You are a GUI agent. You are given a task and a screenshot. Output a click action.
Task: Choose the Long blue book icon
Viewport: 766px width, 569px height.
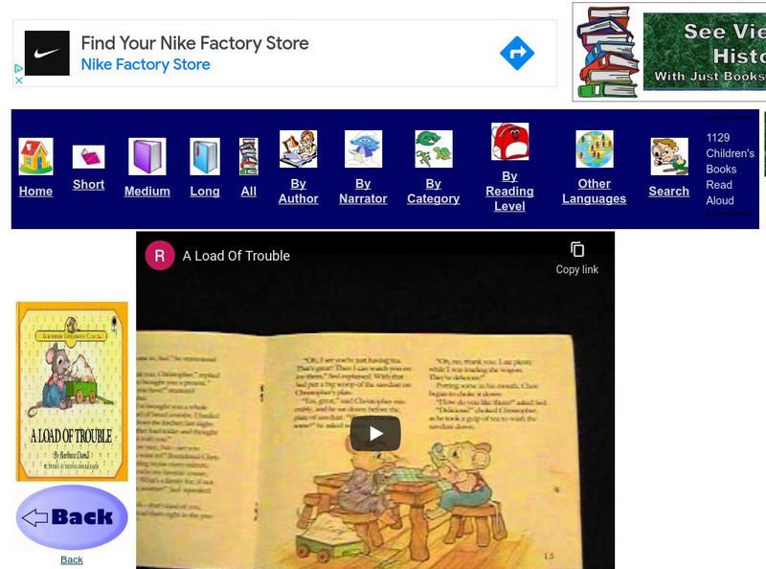click(x=205, y=156)
